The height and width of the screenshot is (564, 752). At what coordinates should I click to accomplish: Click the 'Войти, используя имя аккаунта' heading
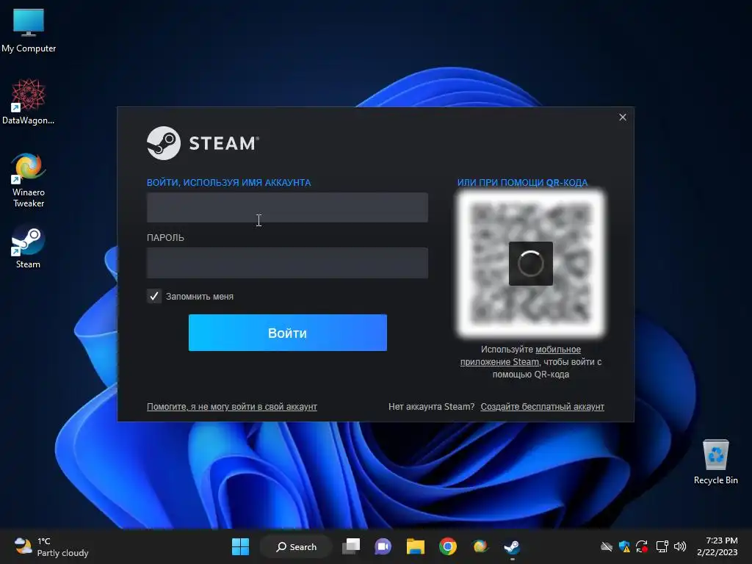pos(229,183)
